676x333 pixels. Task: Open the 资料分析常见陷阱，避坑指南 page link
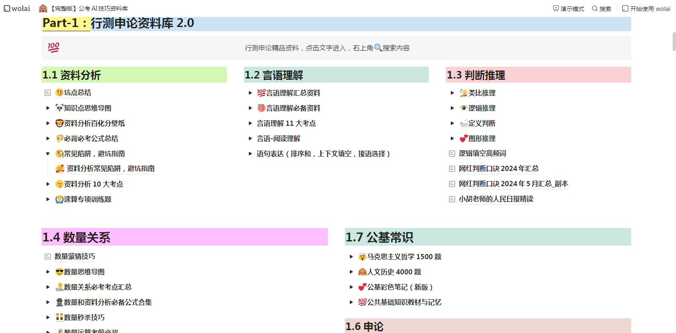click(x=110, y=169)
